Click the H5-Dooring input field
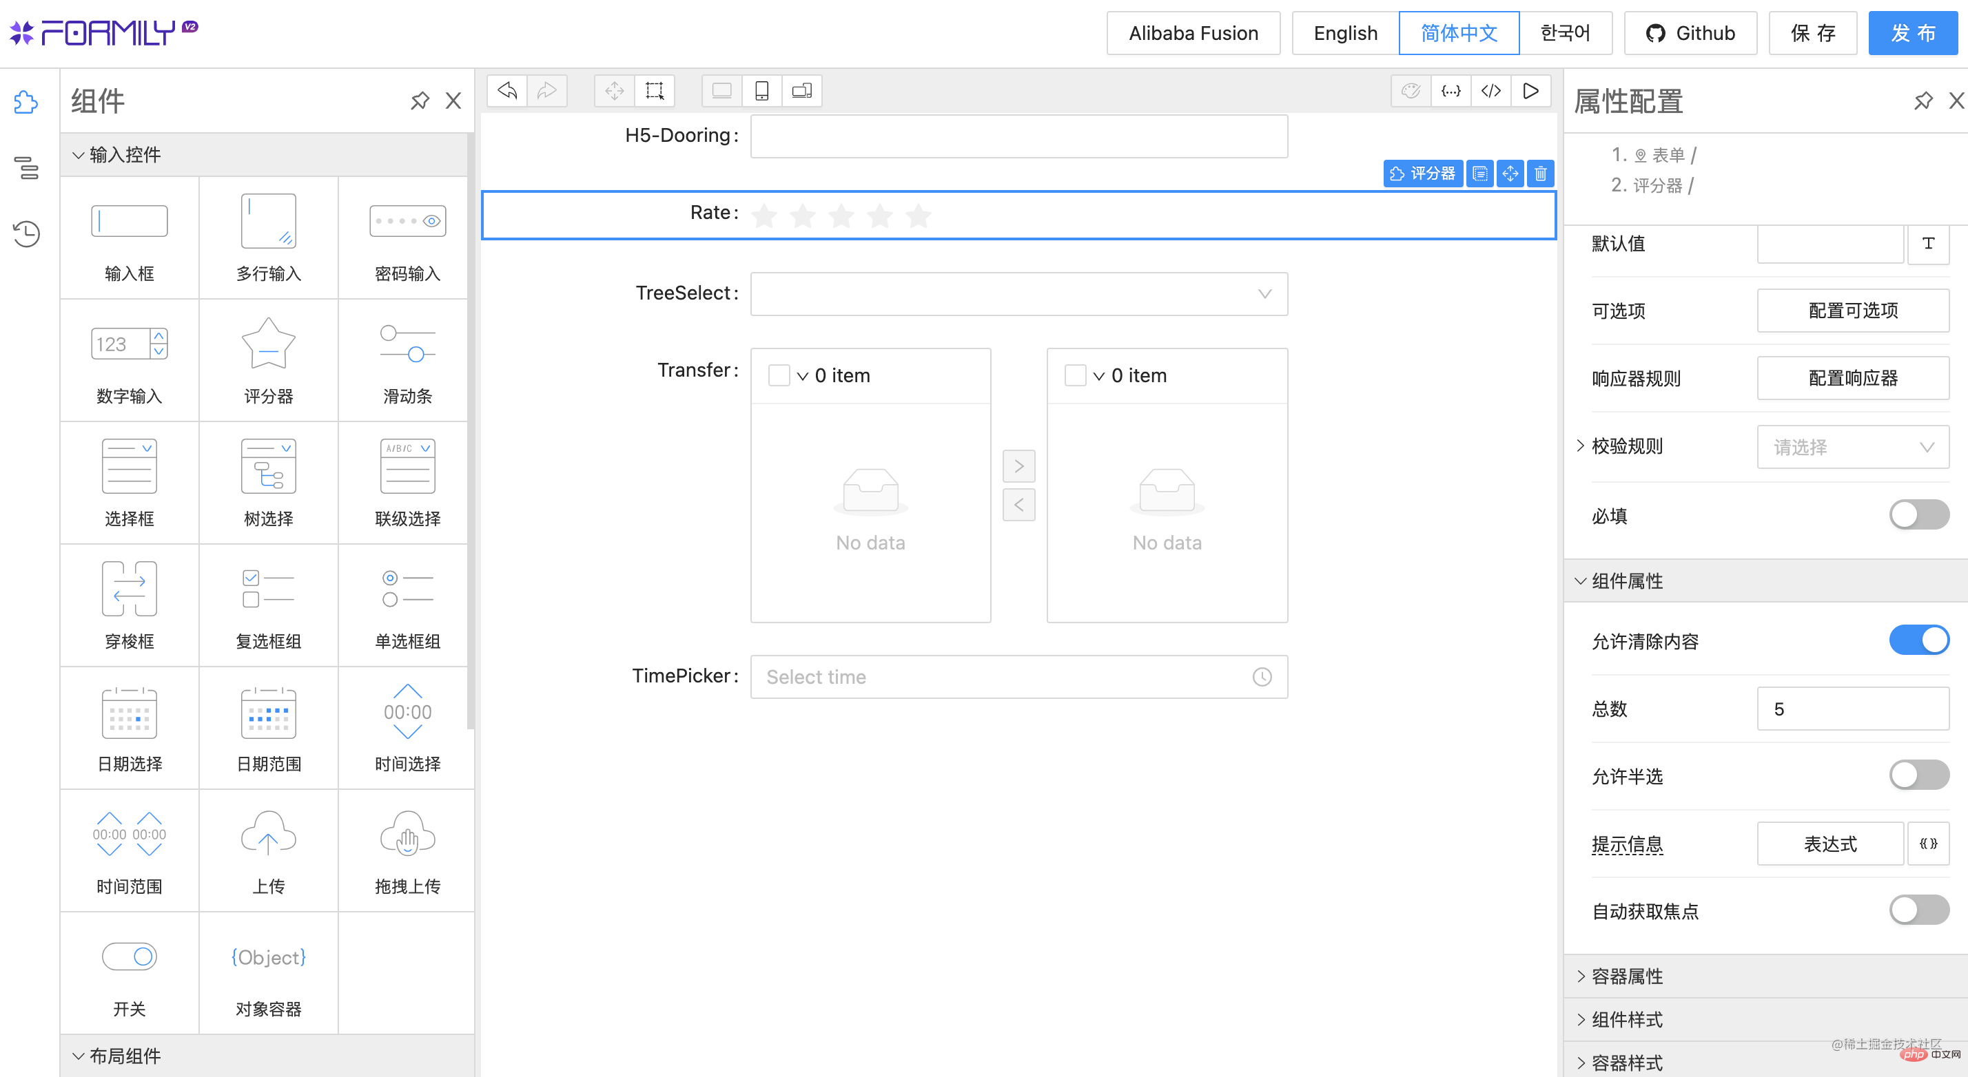 1018,136
